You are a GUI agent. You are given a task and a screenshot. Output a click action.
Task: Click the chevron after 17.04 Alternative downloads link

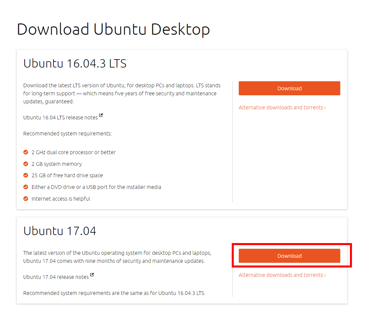point(325,275)
